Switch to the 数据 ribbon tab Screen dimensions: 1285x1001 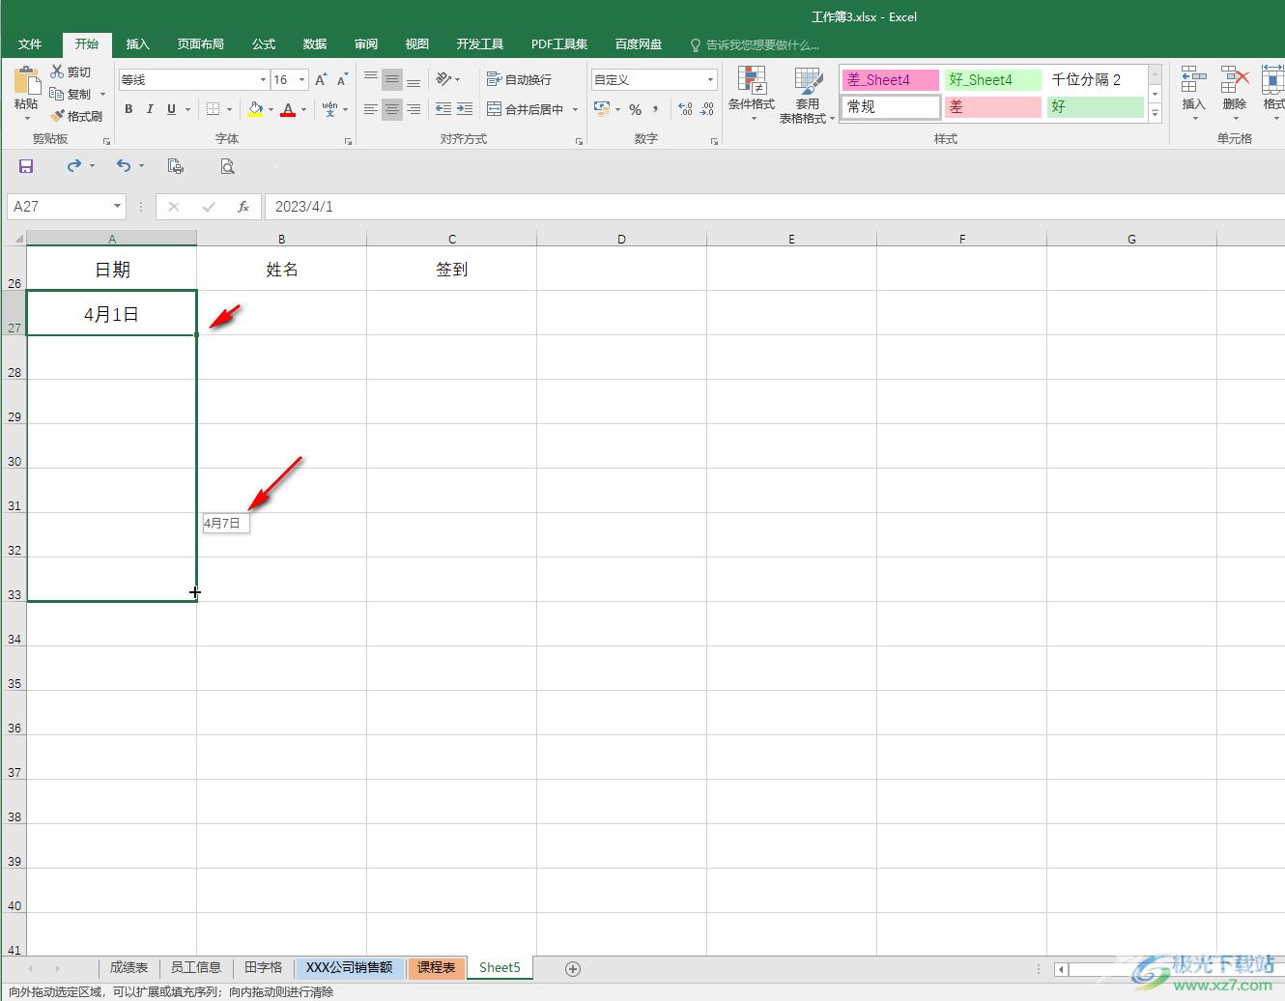click(x=315, y=44)
